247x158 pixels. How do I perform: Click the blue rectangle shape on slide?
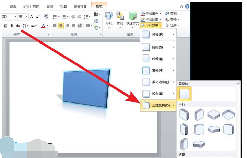(86, 87)
